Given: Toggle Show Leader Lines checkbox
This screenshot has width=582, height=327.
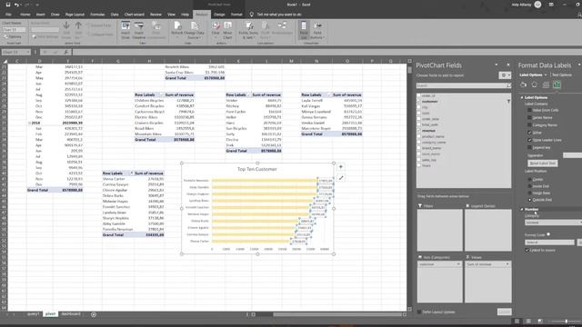Looking at the screenshot, I should coord(529,140).
